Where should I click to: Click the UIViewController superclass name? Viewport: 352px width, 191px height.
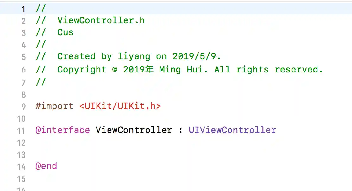(x=232, y=130)
